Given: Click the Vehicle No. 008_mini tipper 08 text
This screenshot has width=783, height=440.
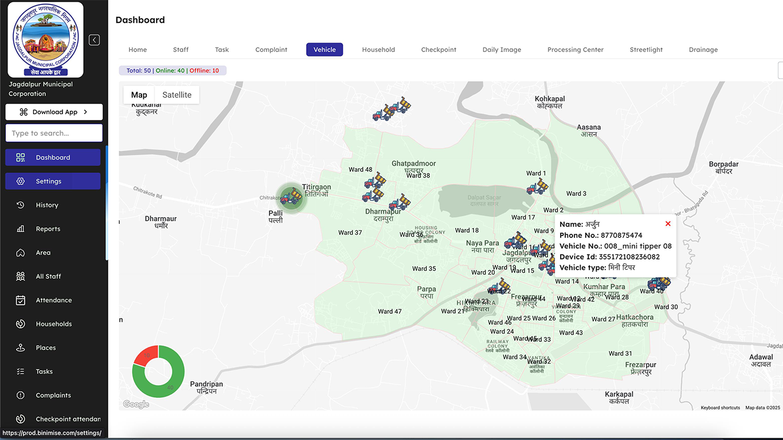Looking at the screenshot, I should (616, 246).
